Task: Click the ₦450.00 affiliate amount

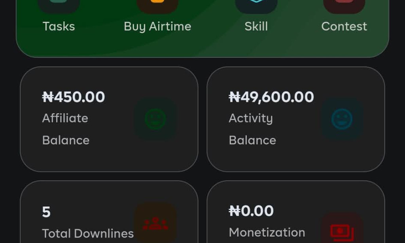Action: pos(74,97)
